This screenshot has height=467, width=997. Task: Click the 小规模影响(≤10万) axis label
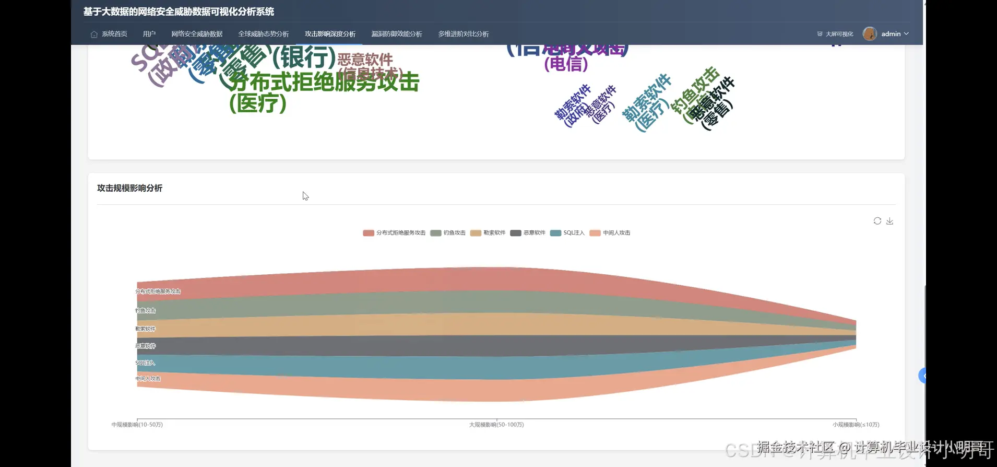pyautogui.click(x=856, y=425)
